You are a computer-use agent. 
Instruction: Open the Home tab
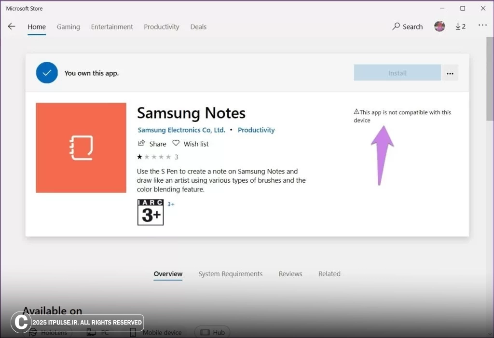37,27
